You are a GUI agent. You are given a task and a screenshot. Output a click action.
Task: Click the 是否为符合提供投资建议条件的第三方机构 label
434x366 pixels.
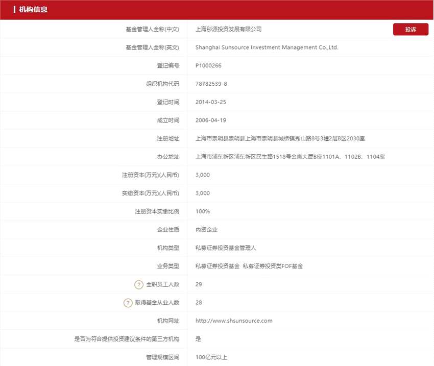pyautogui.click(x=127, y=339)
